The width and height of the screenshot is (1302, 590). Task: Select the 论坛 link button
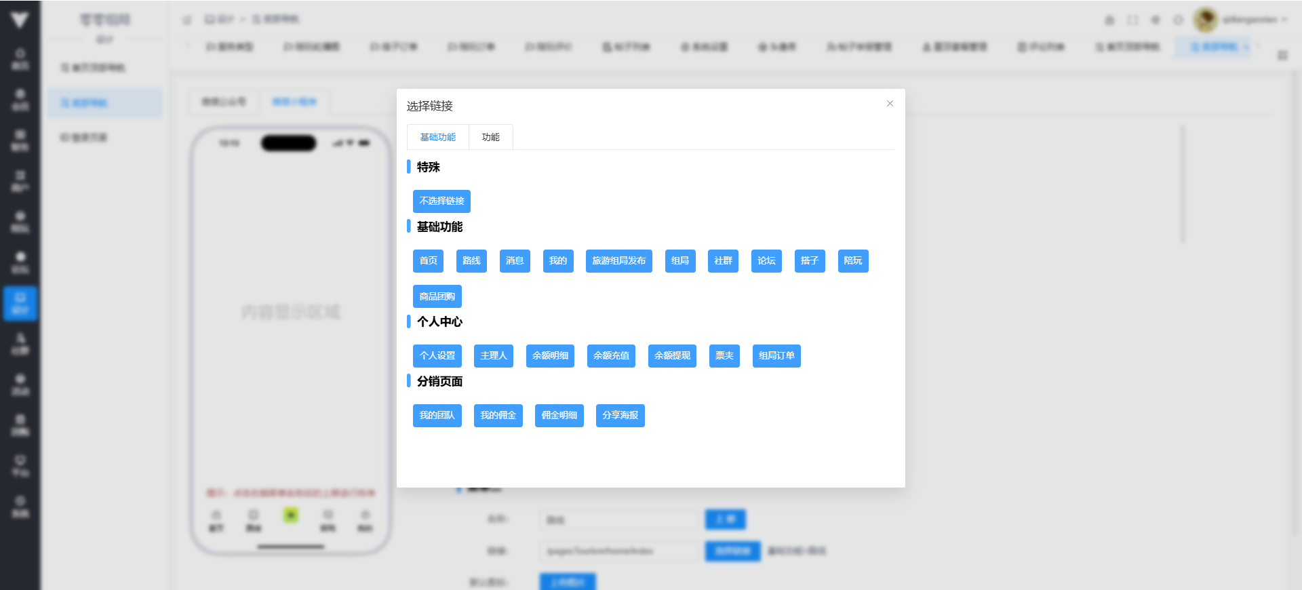point(766,261)
